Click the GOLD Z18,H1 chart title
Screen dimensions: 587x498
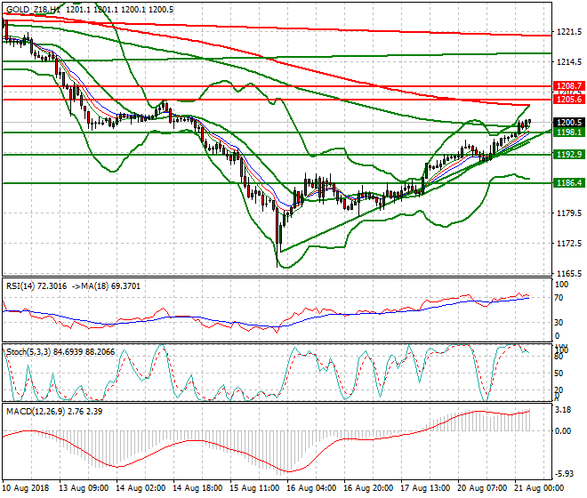(33, 10)
